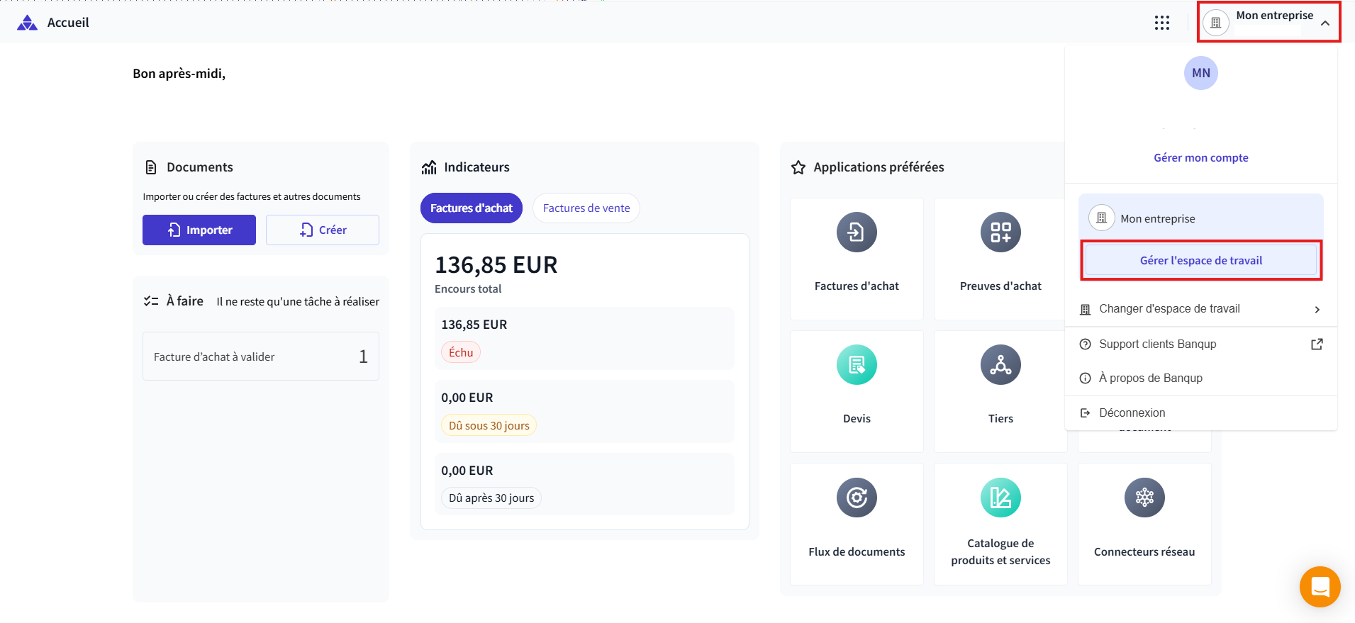Click the Importer button
This screenshot has width=1355, height=623.
point(199,230)
